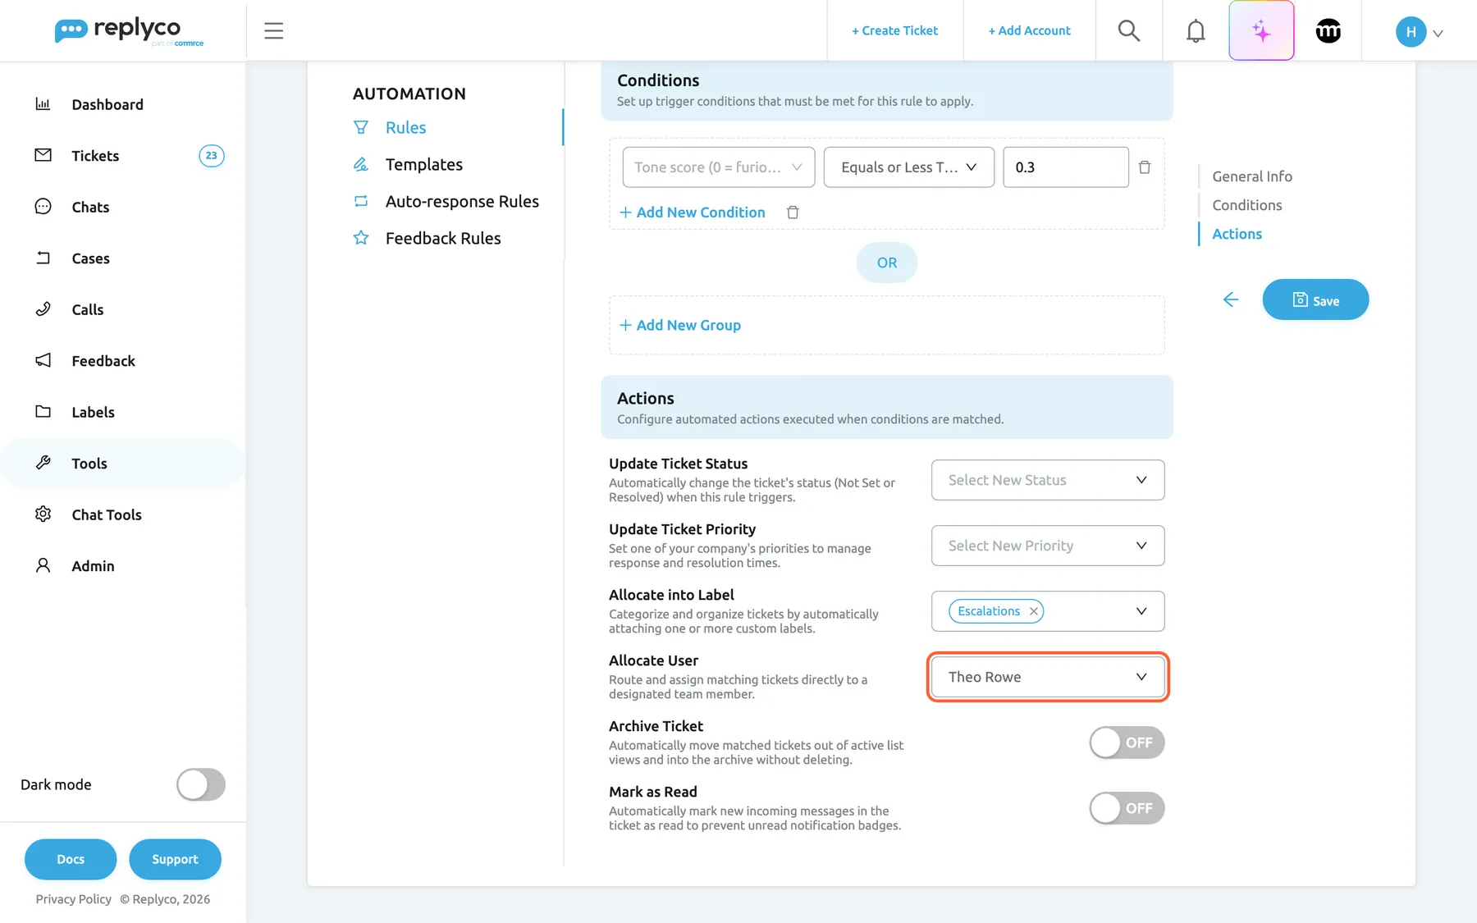Image resolution: width=1477 pixels, height=923 pixels.
Task: Jump to General Info section
Action: [1252, 176]
